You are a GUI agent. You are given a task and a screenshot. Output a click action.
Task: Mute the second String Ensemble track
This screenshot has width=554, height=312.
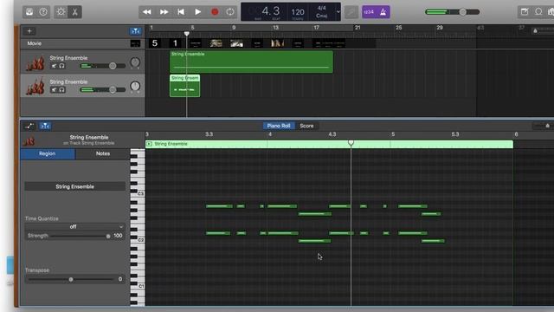[x=54, y=90]
